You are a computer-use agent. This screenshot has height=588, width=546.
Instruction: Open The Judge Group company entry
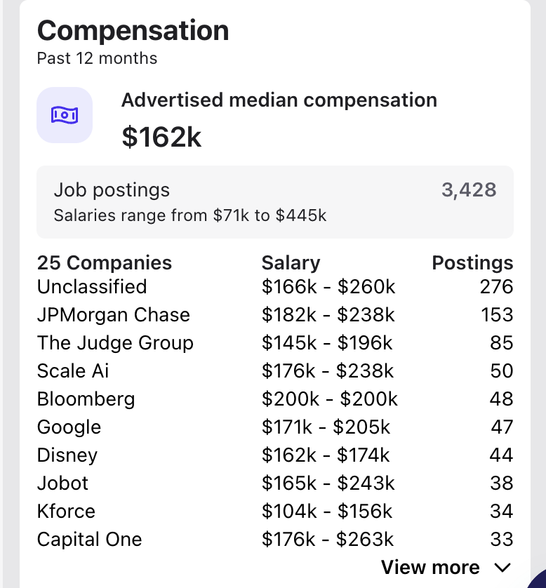(115, 343)
